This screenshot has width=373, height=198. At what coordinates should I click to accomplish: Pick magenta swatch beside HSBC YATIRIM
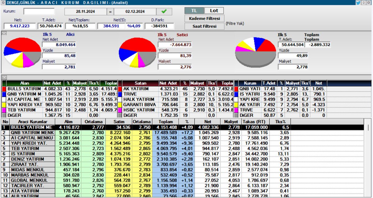coord(120,110)
